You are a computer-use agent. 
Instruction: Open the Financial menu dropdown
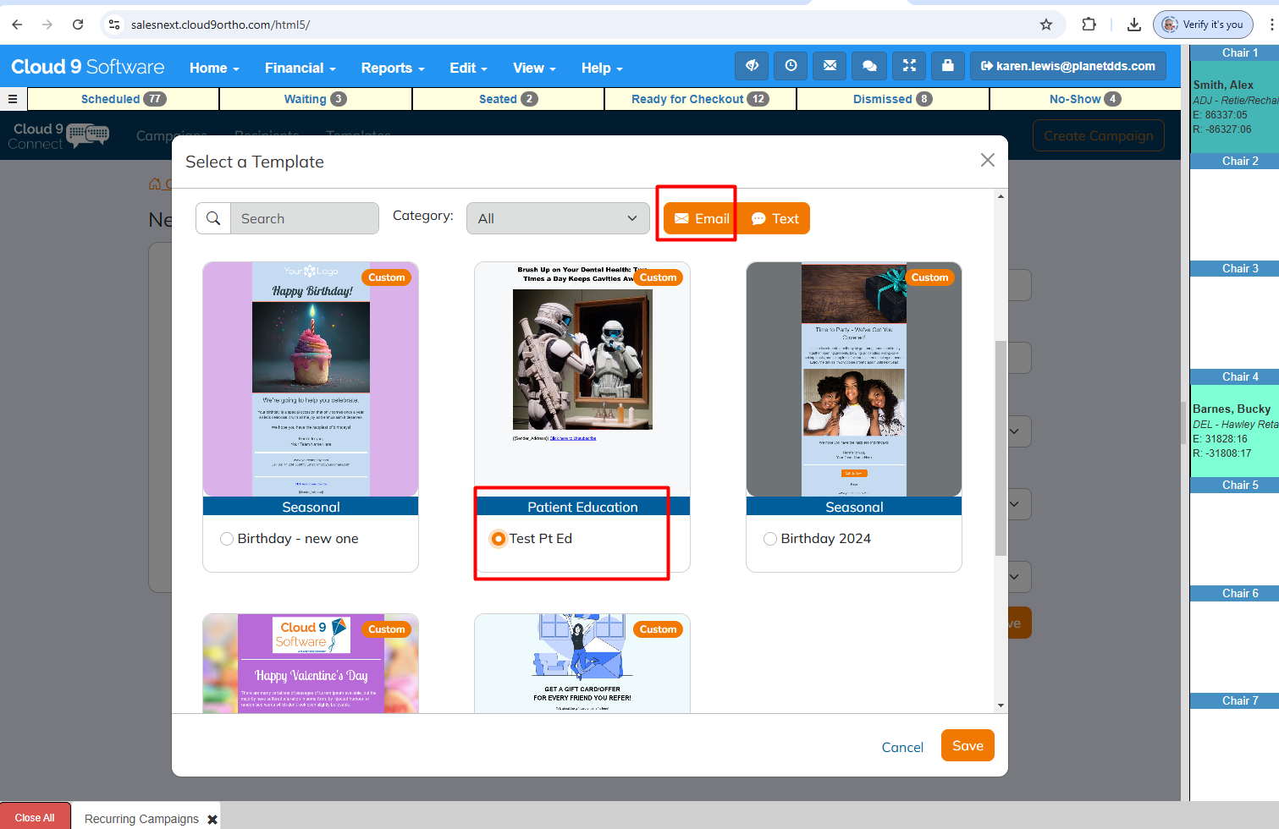pyautogui.click(x=300, y=68)
